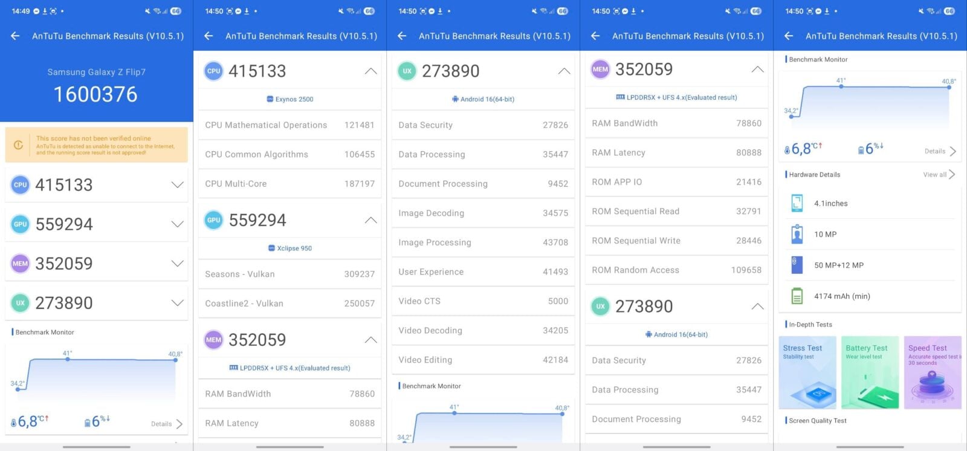Select the User Experience row

[483, 272]
